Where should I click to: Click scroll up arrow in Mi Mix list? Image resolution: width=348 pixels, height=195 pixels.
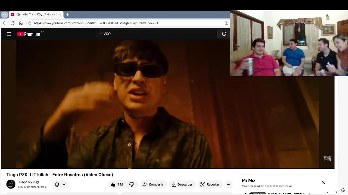tap(327, 193)
